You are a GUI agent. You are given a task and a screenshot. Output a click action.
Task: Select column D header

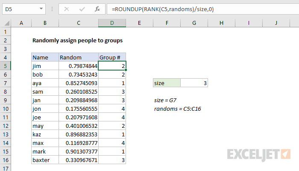point(112,23)
